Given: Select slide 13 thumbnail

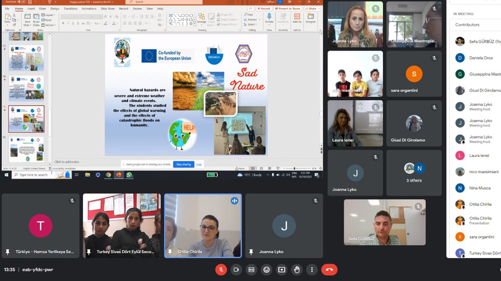Looking at the screenshot, I should pos(26,58).
